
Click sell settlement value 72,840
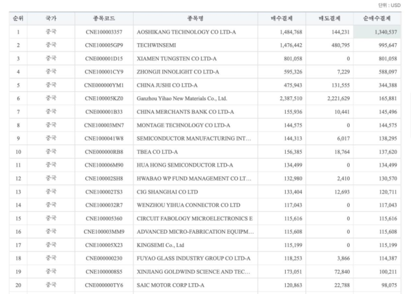click(x=342, y=272)
